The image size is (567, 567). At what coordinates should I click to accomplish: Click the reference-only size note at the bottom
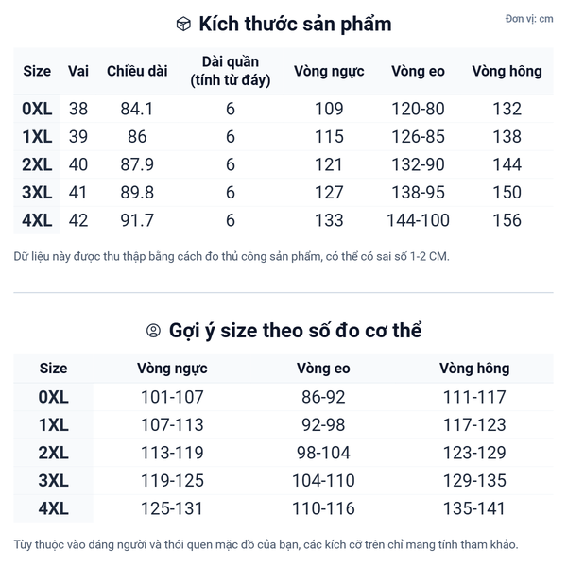(266, 544)
